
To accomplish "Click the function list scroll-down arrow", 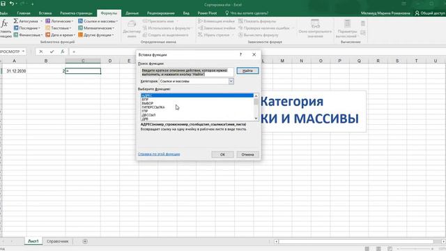I will [256, 118].
